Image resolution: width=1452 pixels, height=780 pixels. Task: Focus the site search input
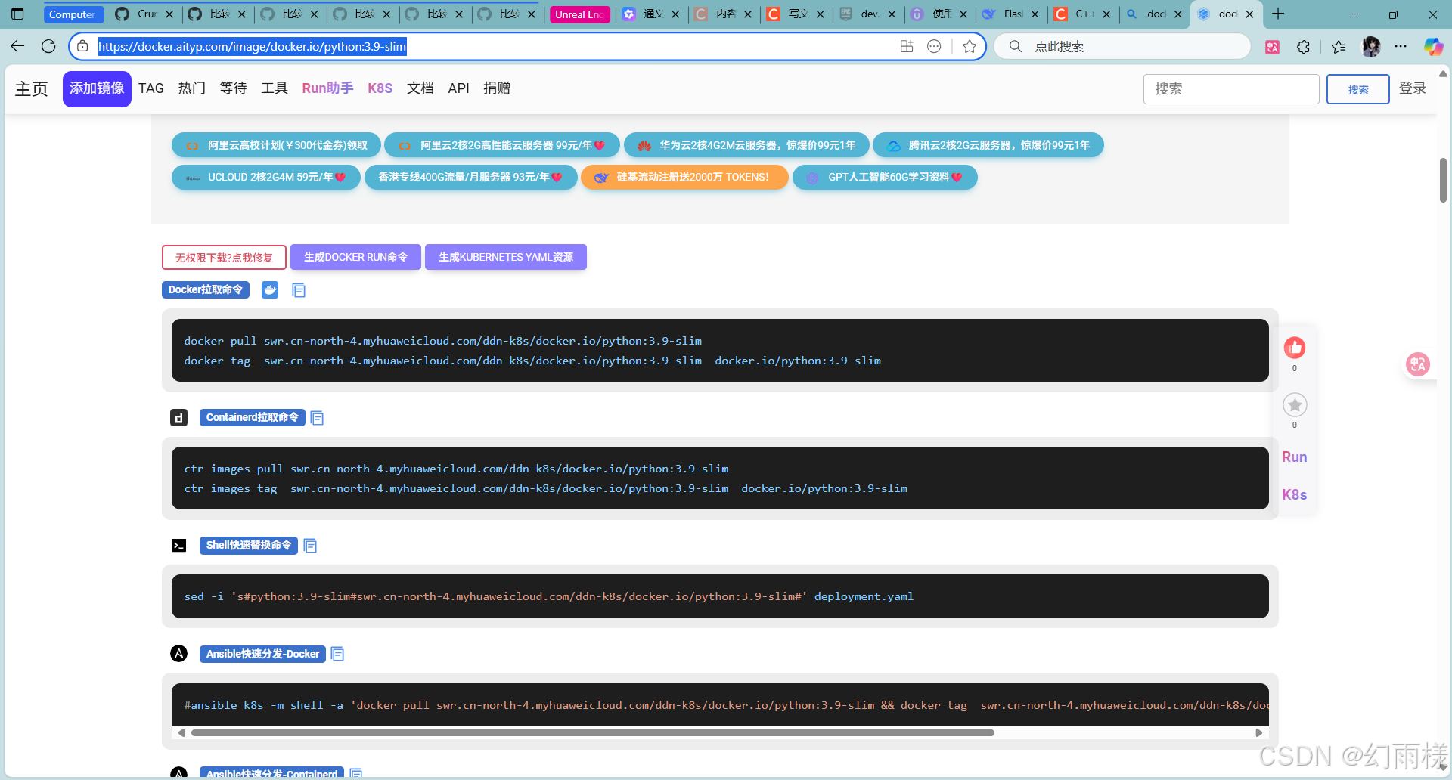pyautogui.click(x=1231, y=89)
